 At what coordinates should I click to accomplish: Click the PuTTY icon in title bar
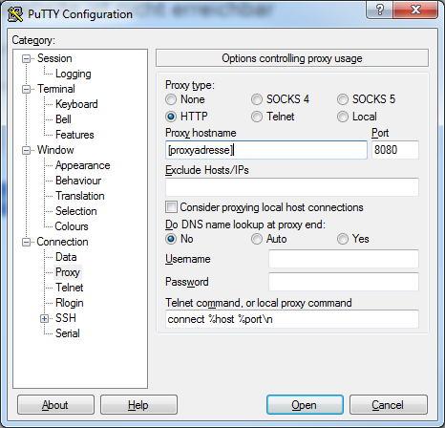pyautogui.click(x=15, y=14)
